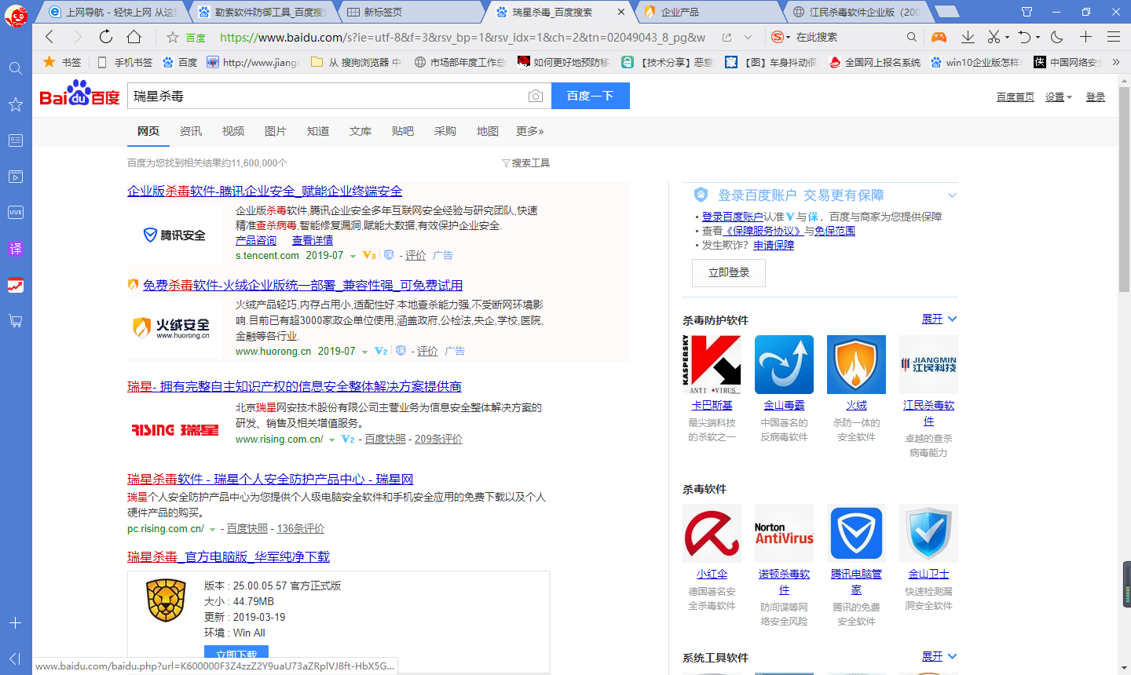Click the 登录 link at top right
The width and height of the screenshot is (1131, 675).
1096,97
